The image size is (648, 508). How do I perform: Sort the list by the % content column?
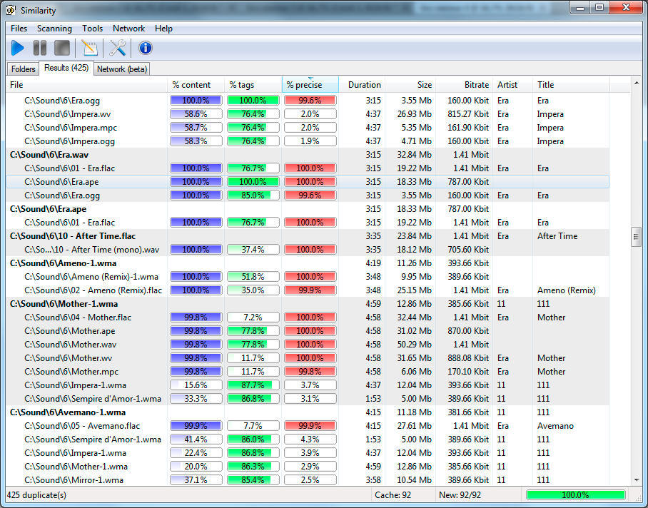(191, 85)
